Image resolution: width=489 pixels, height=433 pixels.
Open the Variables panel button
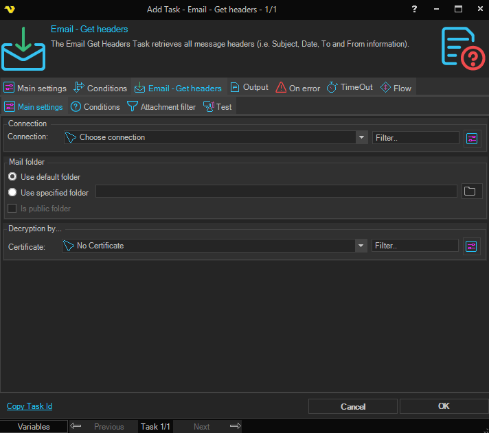point(34,426)
